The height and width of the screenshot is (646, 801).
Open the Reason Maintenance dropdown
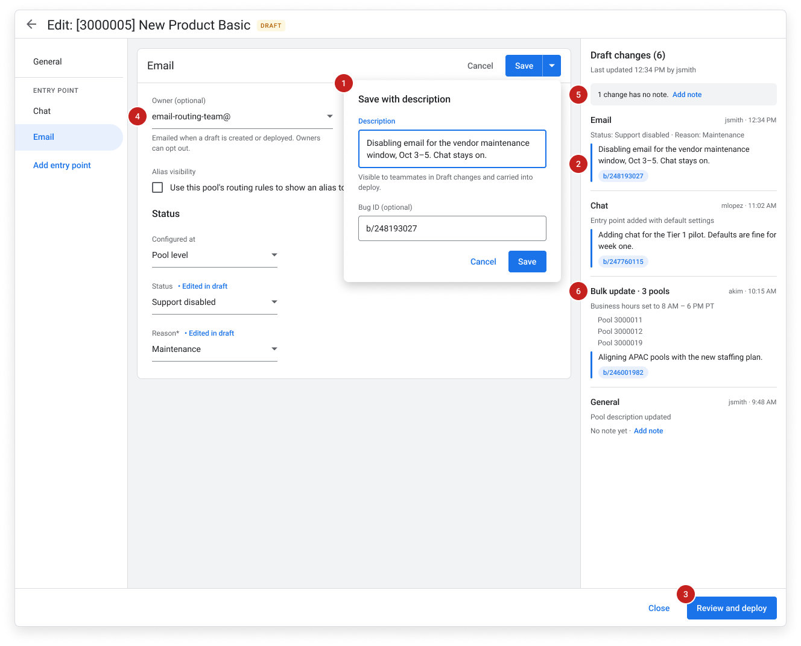(215, 349)
